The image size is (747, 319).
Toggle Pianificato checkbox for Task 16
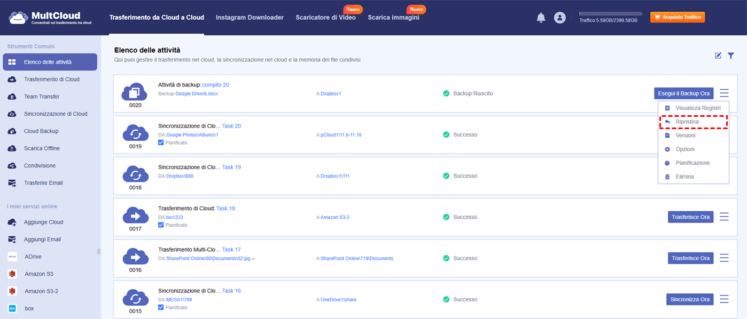click(161, 308)
